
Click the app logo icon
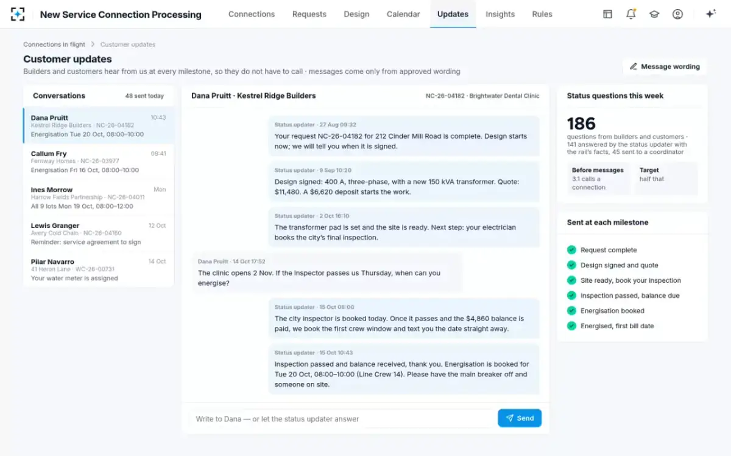point(18,14)
